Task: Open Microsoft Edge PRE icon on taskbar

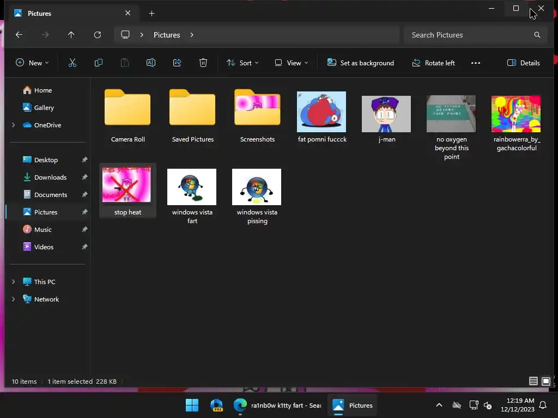Action: (x=216, y=405)
